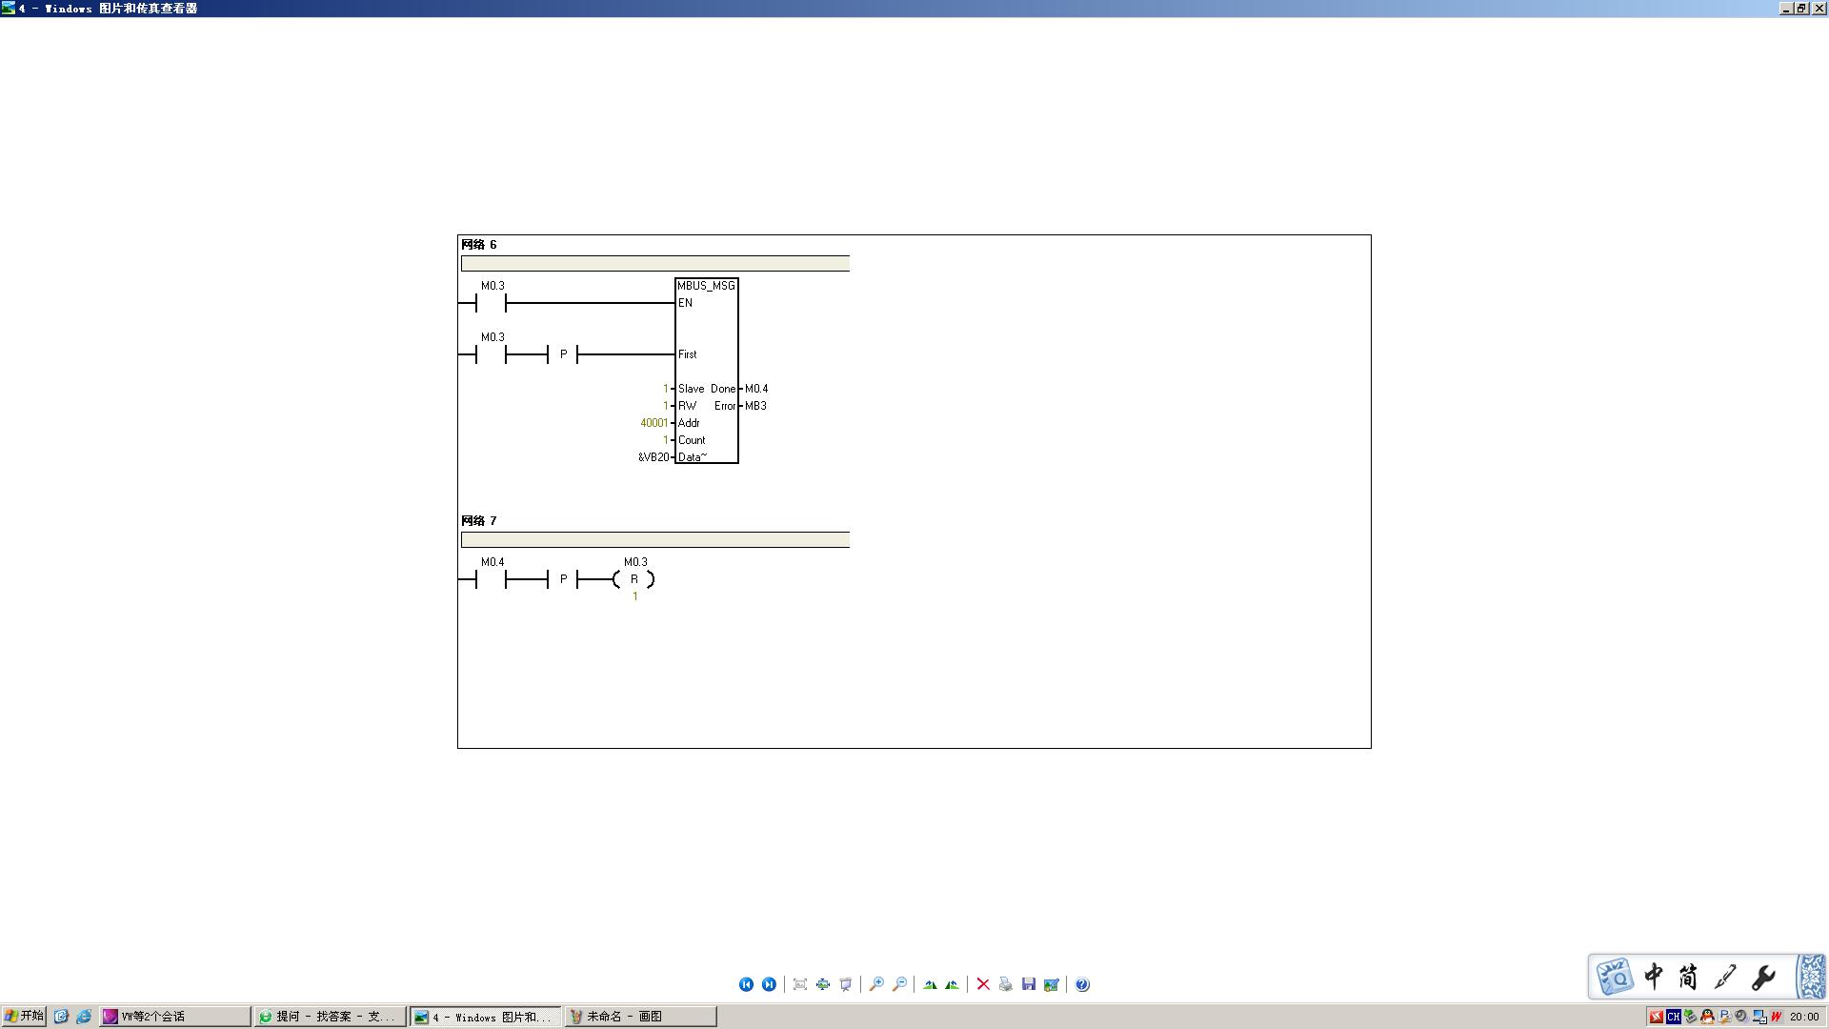1829x1029 pixels.
Task: Print the displayed image
Action: [1006, 984]
